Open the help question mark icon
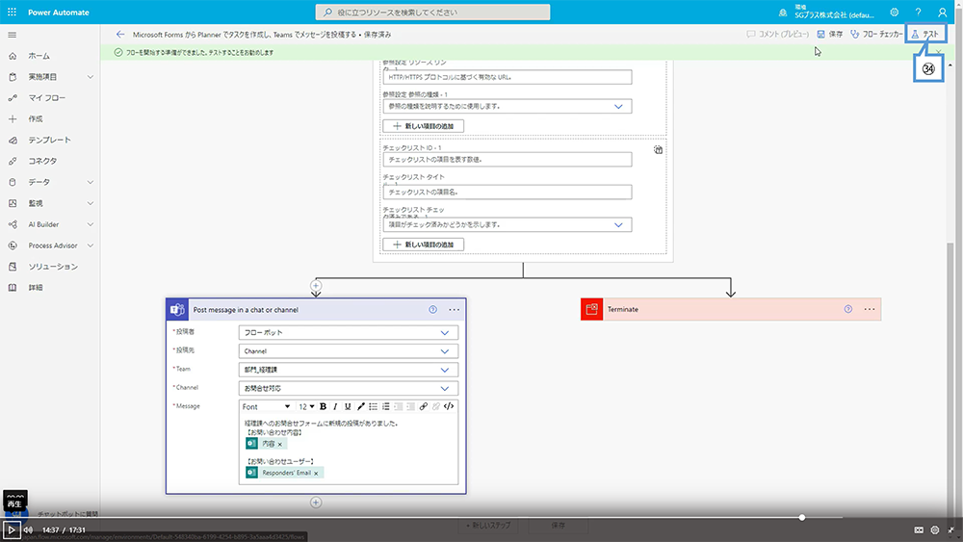Viewport: 963px width, 542px height. [x=918, y=13]
